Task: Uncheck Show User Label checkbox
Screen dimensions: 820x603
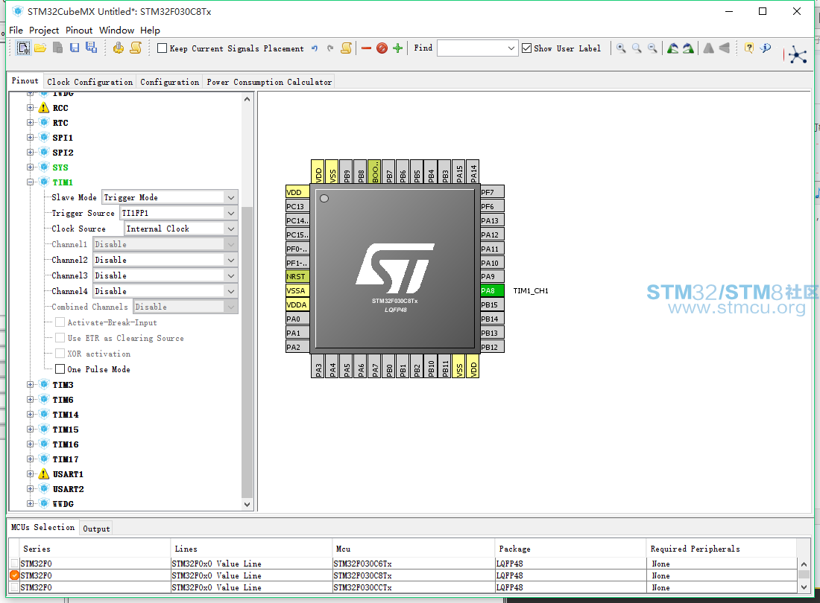Action: (526, 48)
